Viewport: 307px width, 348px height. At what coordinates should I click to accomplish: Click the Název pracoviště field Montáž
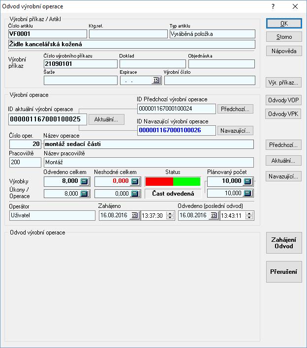(x=149, y=163)
